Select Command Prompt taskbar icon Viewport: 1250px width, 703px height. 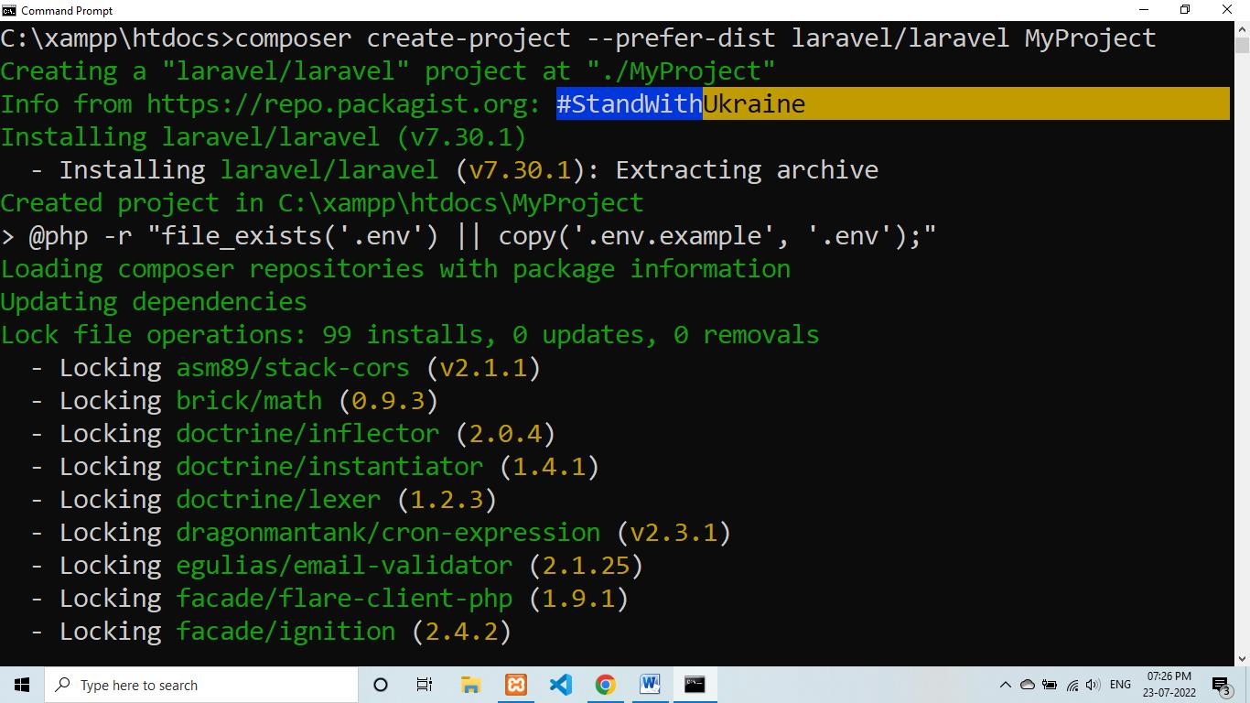pos(695,685)
